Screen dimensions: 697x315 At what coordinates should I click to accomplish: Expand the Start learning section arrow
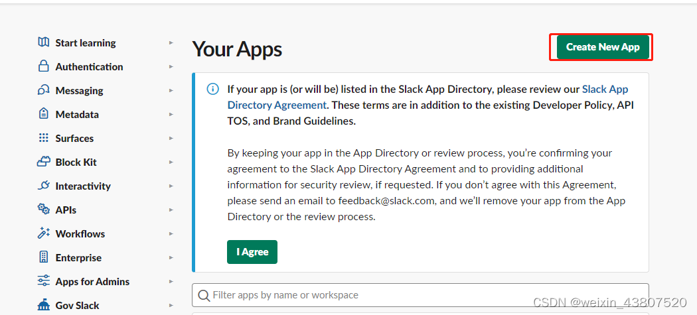pos(171,43)
